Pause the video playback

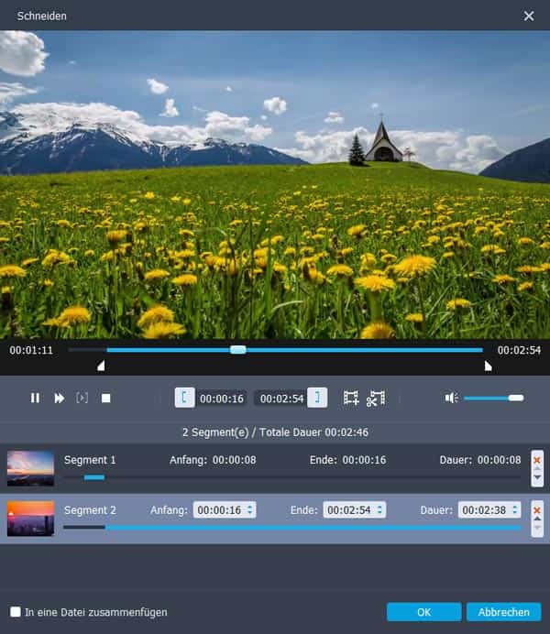click(x=35, y=398)
